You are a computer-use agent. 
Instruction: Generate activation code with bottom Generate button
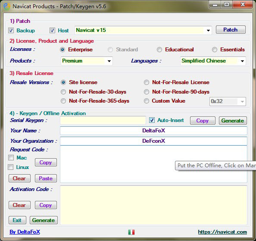point(44,220)
